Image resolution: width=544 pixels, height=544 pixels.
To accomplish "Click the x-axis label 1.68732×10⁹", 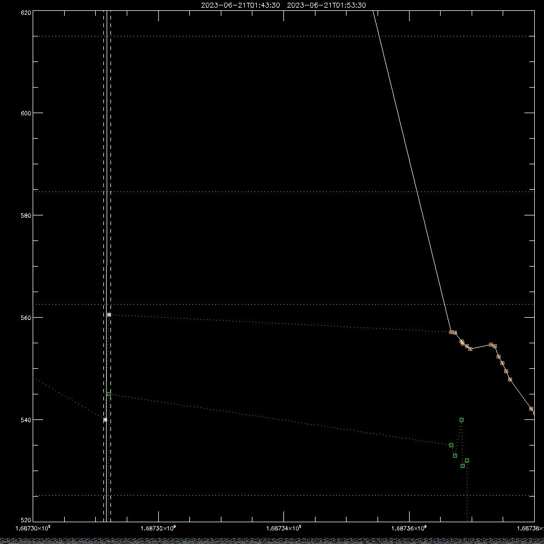I will point(158,528).
